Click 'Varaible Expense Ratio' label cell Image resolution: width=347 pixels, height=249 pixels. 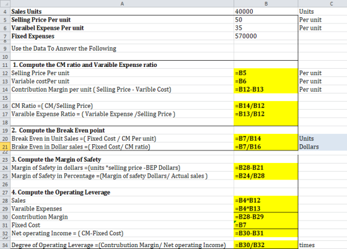pyautogui.click(x=122, y=114)
